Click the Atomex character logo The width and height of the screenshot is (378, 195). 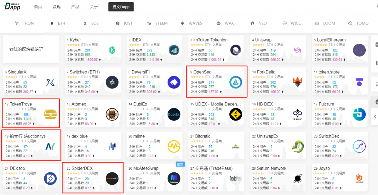pos(112,115)
